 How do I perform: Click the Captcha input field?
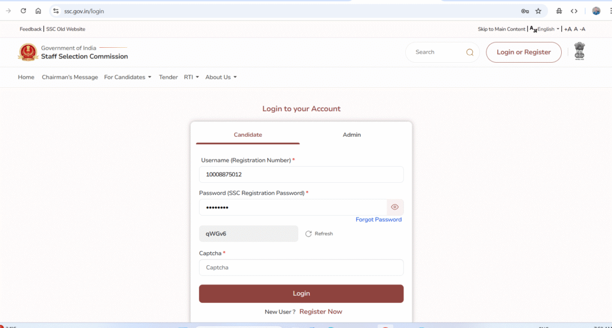click(x=301, y=268)
